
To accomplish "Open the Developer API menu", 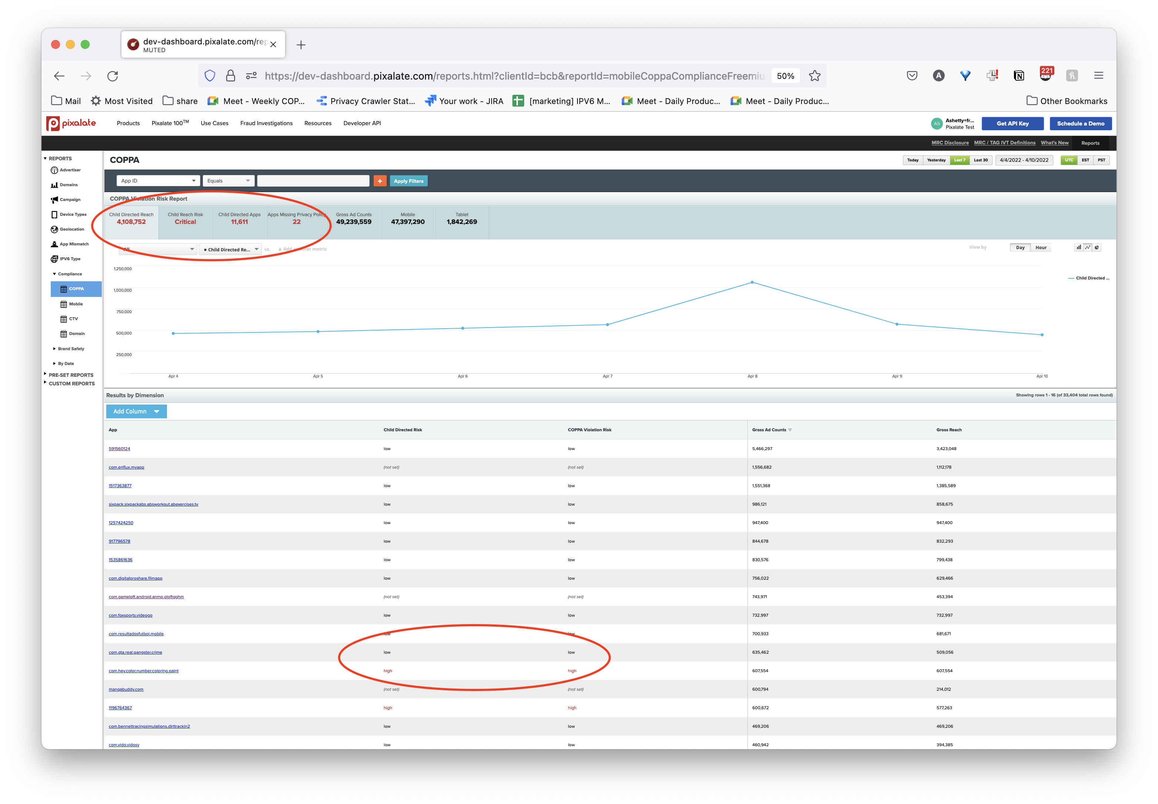I will 362,123.
